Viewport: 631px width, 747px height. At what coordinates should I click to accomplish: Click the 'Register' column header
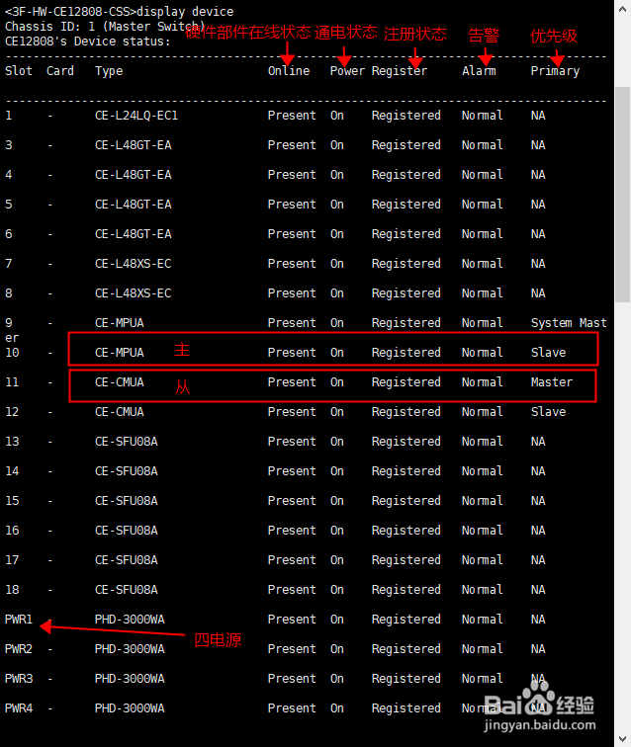400,71
